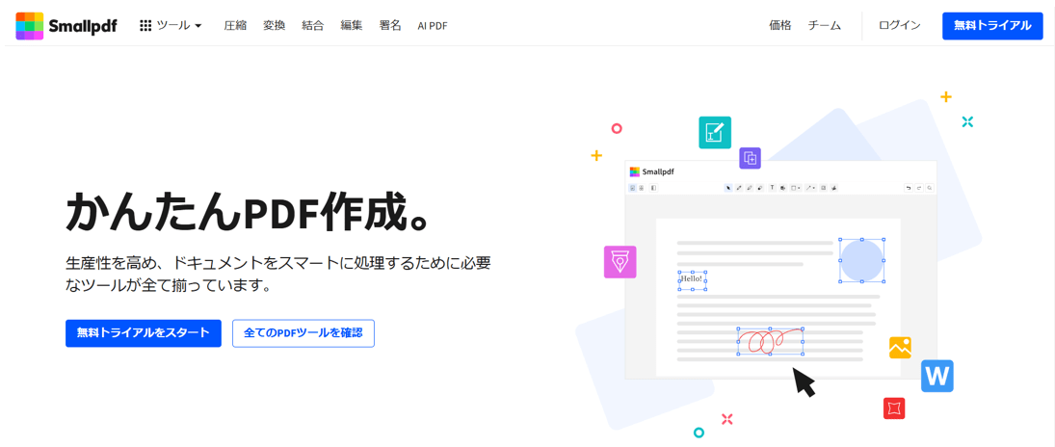
Task: Click the redo arrow in editor toolbar
Action: click(919, 188)
